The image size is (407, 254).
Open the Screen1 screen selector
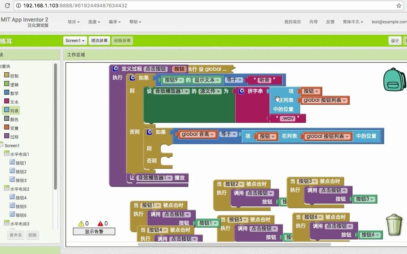point(75,40)
